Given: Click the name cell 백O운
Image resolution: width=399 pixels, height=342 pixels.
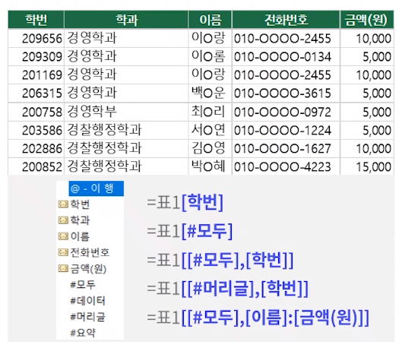Looking at the screenshot, I should (211, 93).
